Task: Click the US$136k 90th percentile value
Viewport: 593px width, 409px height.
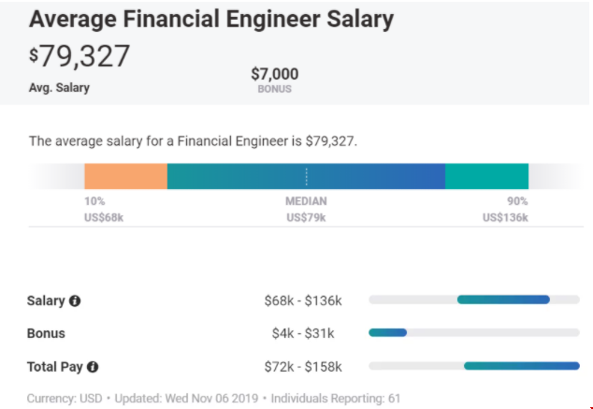Action: click(505, 217)
